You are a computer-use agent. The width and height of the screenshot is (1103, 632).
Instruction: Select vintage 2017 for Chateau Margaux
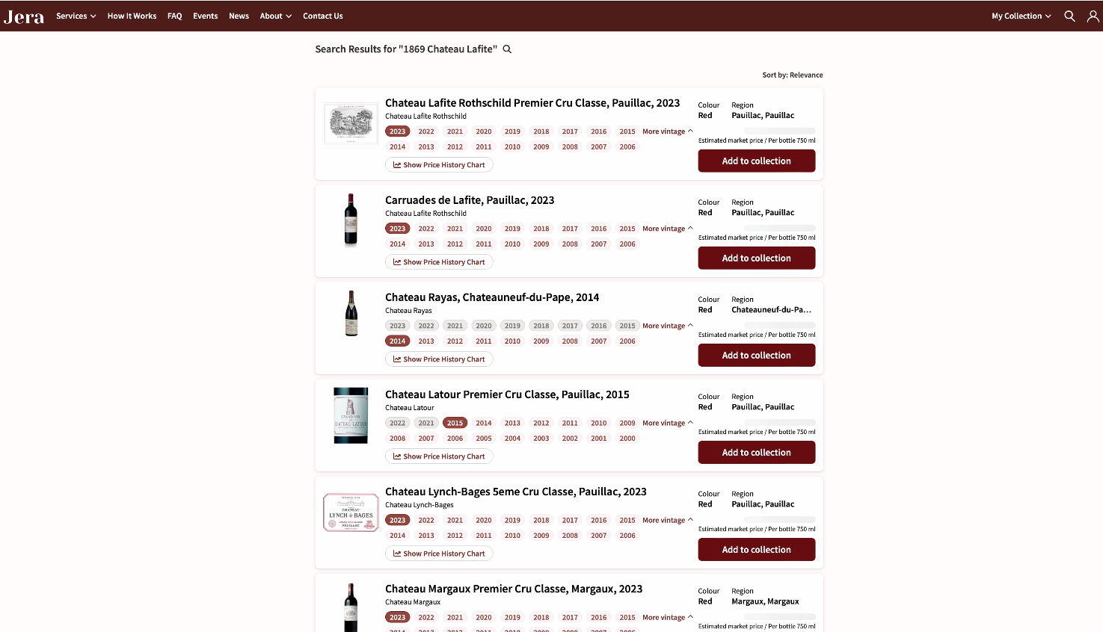pos(570,617)
